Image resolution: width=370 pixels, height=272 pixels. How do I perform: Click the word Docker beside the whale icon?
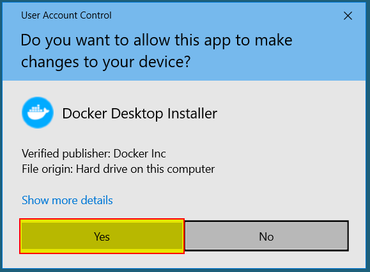85,113
